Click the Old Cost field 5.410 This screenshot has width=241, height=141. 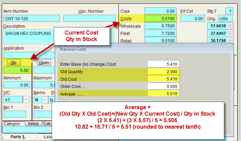[163, 79]
